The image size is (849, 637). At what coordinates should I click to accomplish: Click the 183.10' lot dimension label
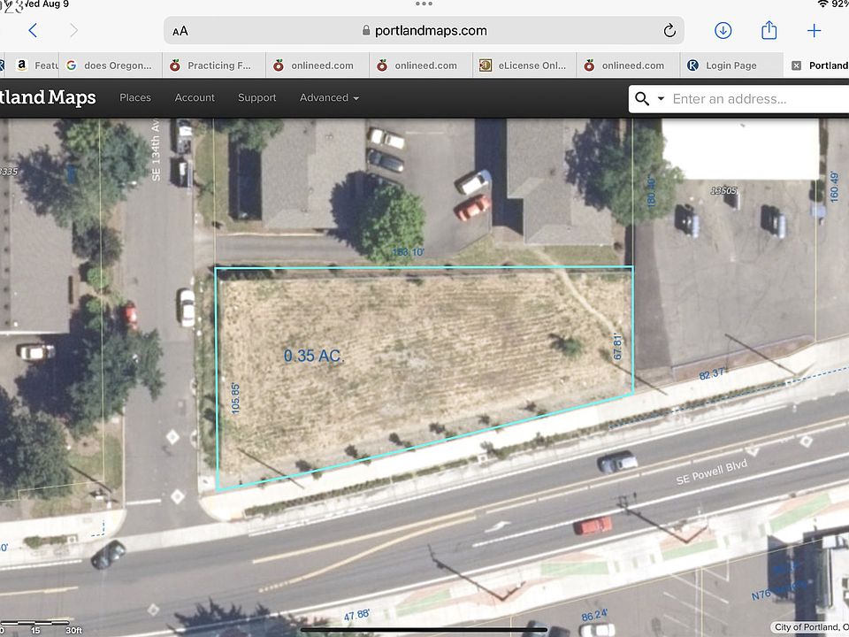409,252
